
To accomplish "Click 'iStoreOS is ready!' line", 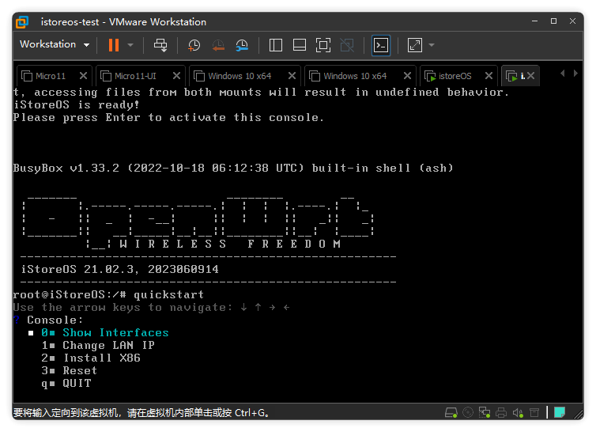I will click(77, 104).
